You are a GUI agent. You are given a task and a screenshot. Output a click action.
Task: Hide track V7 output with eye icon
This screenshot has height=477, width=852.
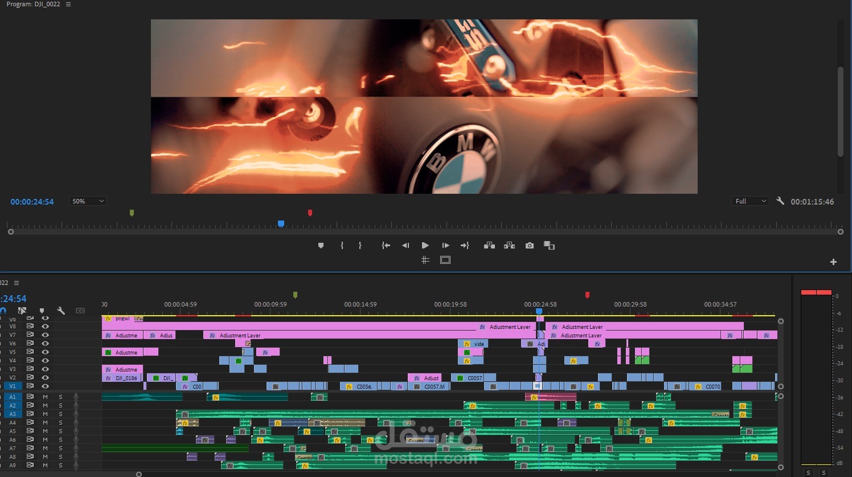coord(45,335)
